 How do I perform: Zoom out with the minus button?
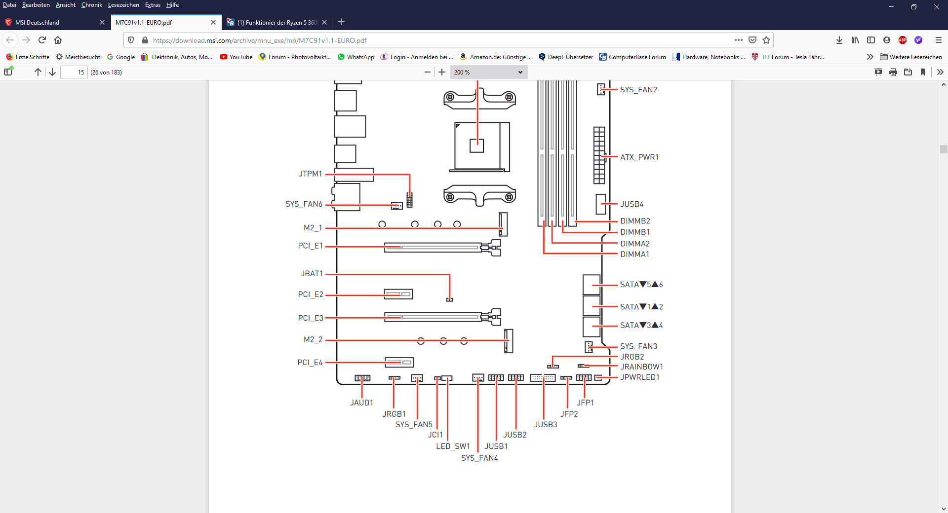[428, 72]
